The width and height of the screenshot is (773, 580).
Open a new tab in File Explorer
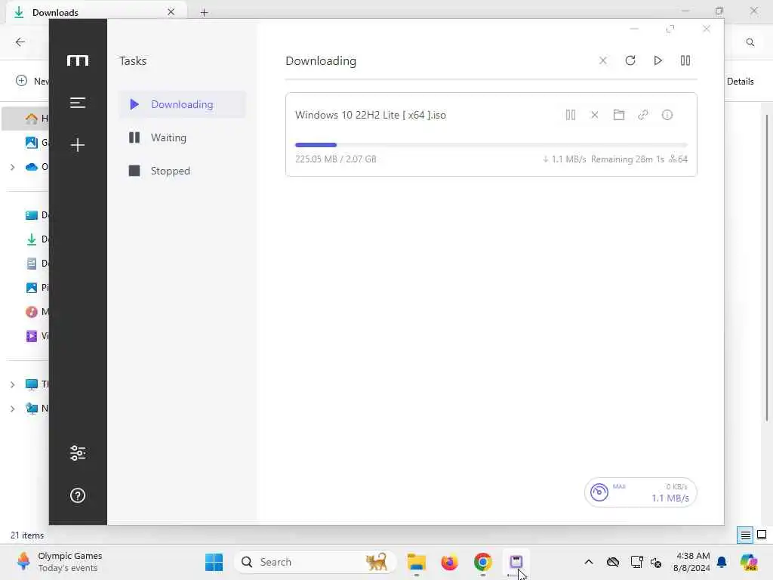pos(204,12)
